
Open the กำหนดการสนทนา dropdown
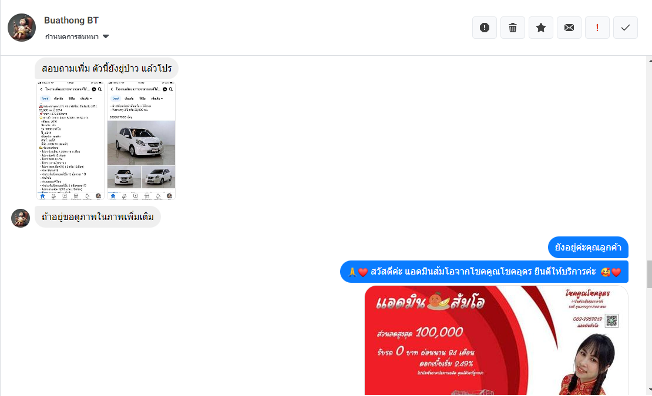click(77, 36)
